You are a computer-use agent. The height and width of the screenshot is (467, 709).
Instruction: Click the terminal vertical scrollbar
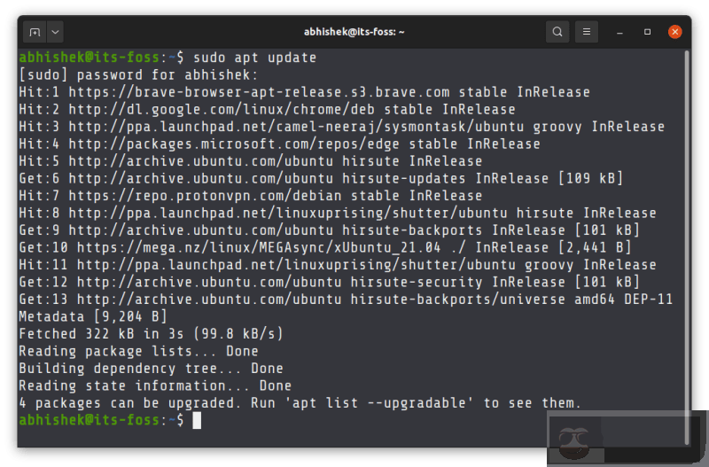687,247
